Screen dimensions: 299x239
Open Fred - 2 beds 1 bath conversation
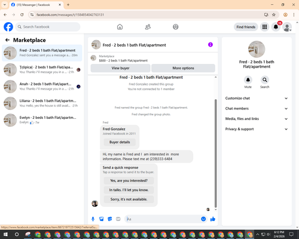pyautogui.click(x=42, y=53)
